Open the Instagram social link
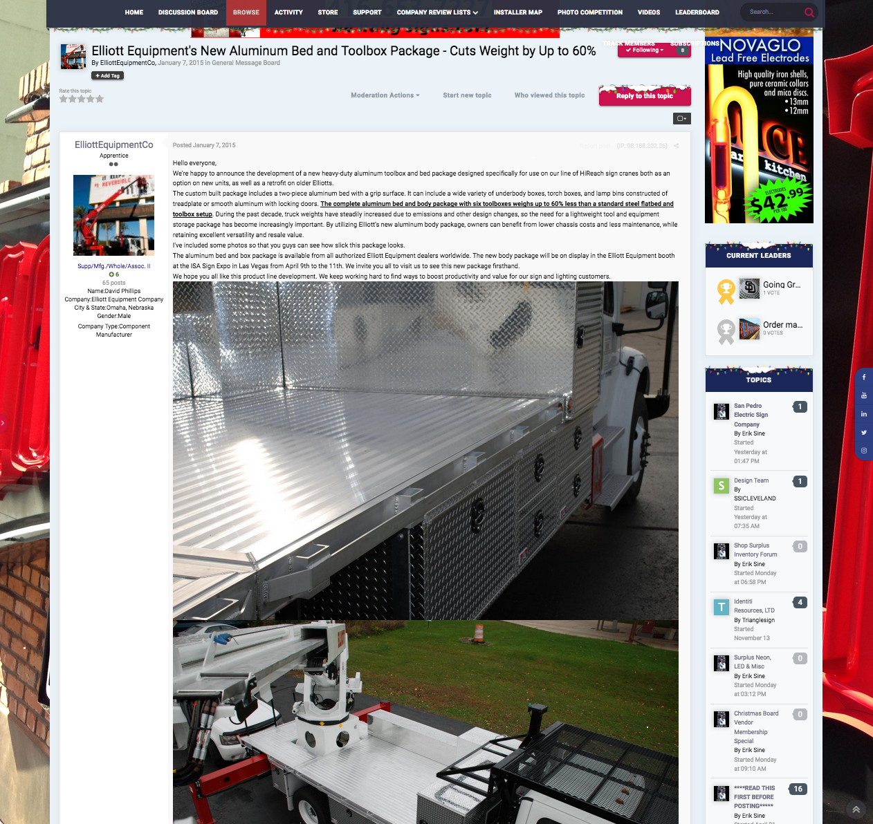The width and height of the screenshot is (873, 824). tap(864, 451)
